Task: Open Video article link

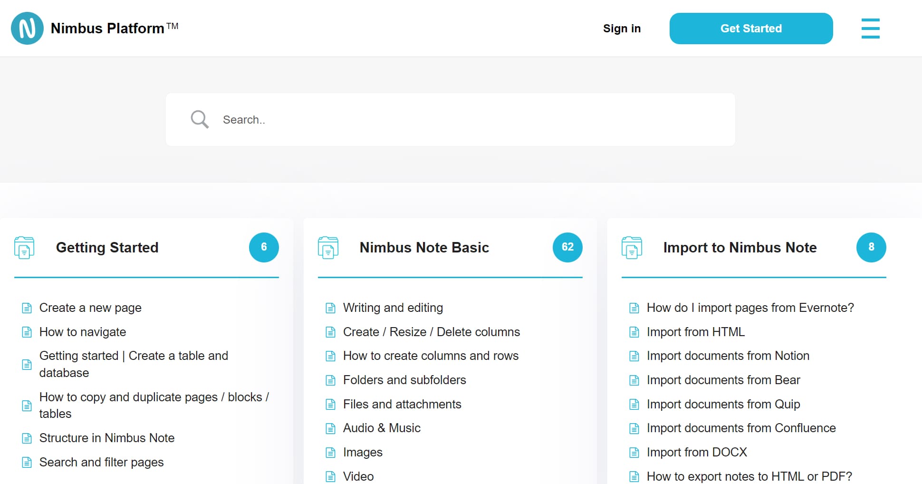Action: pyautogui.click(x=358, y=476)
